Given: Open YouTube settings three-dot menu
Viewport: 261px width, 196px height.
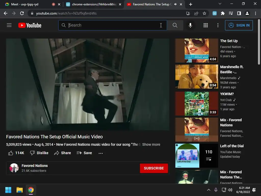Looking at the screenshot, I should (x=218, y=25).
